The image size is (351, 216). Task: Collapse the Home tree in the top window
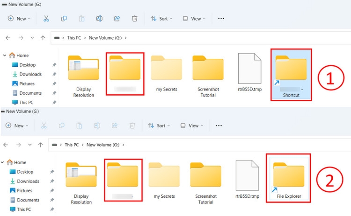pyautogui.click(x=5, y=55)
